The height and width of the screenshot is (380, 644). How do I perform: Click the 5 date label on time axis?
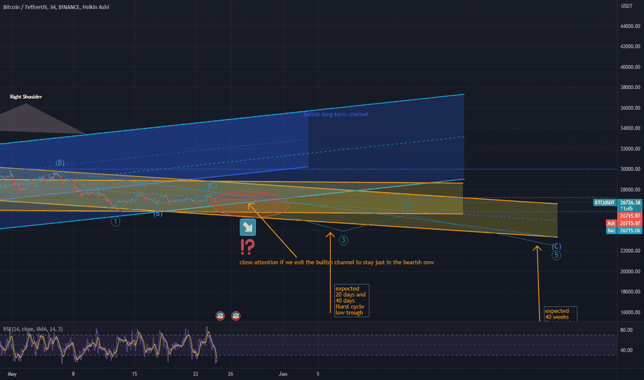click(318, 374)
